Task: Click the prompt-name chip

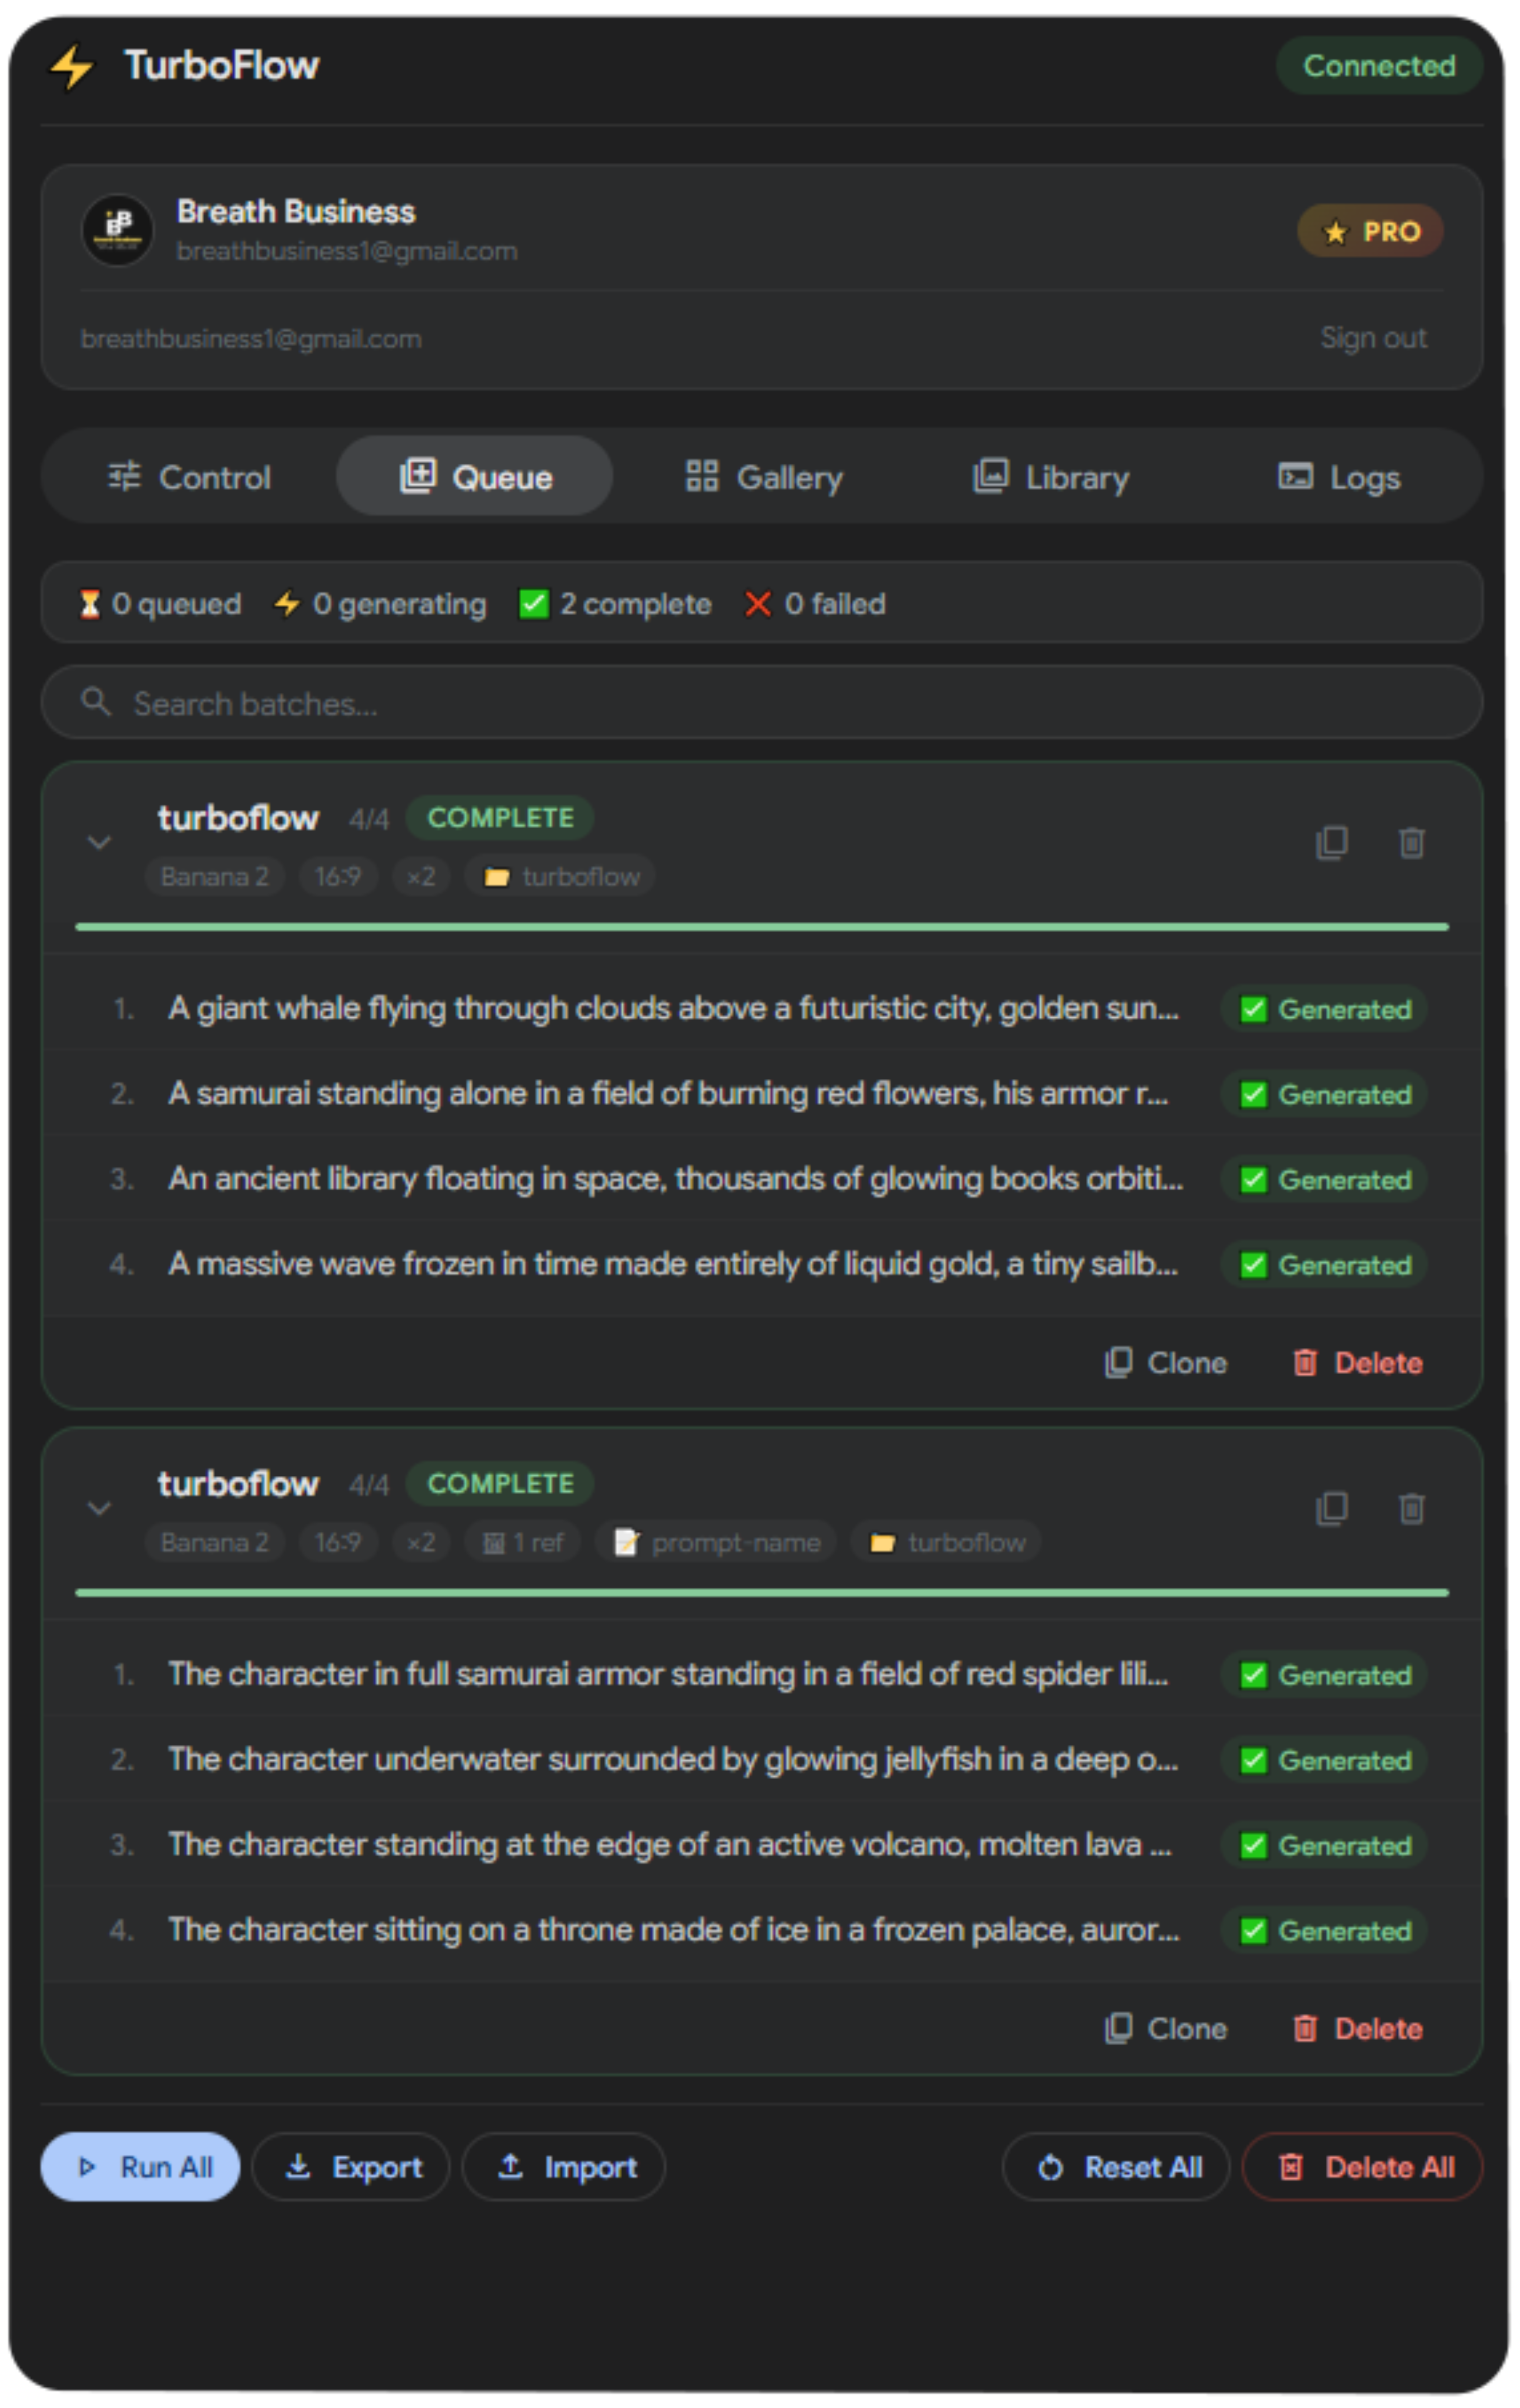Action: click(x=716, y=1543)
